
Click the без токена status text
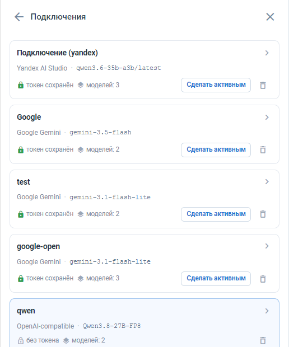(x=43, y=340)
